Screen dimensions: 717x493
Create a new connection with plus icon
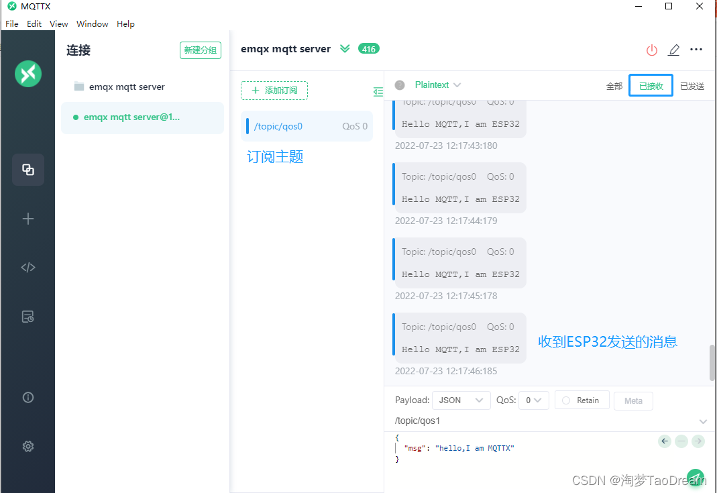tap(28, 219)
